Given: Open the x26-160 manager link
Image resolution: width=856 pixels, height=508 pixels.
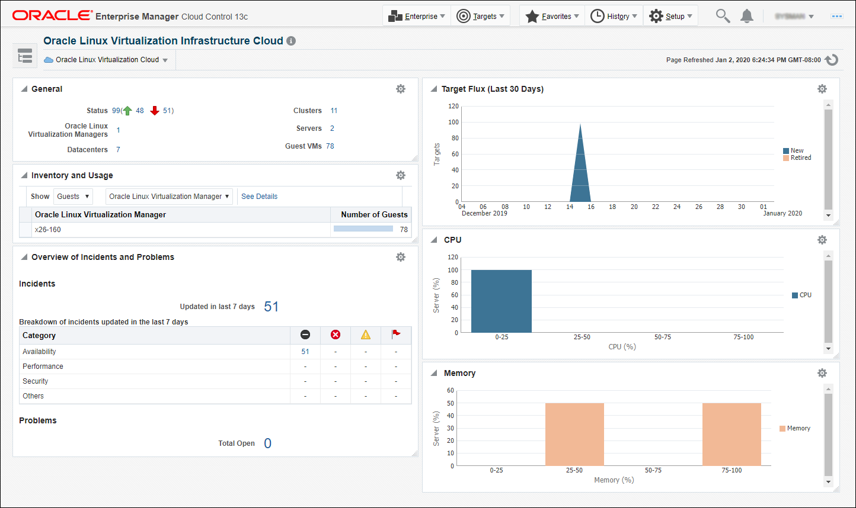Looking at the screenshot, I should pyautogui.click(x=48, y=229).
